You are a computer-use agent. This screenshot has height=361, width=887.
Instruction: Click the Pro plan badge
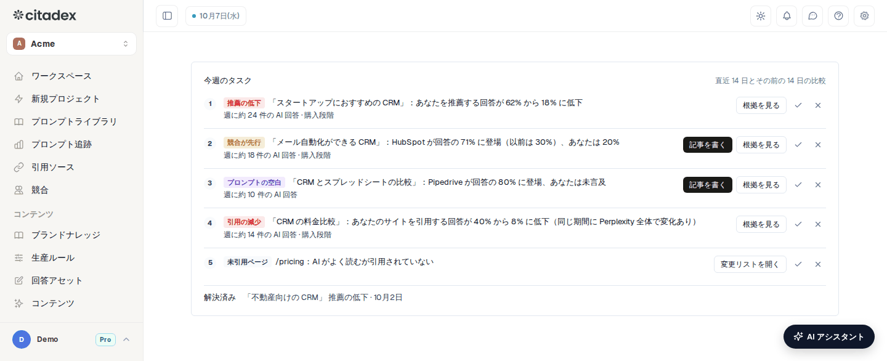[x=105, y=339]
